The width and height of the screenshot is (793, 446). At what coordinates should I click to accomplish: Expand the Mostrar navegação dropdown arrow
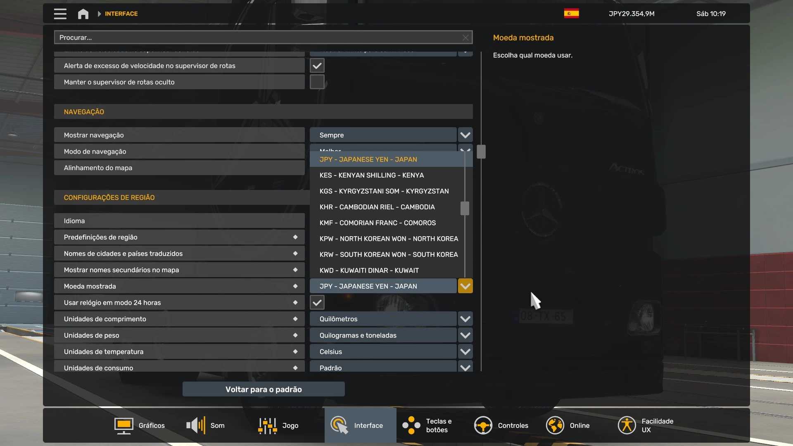(465, 135)
